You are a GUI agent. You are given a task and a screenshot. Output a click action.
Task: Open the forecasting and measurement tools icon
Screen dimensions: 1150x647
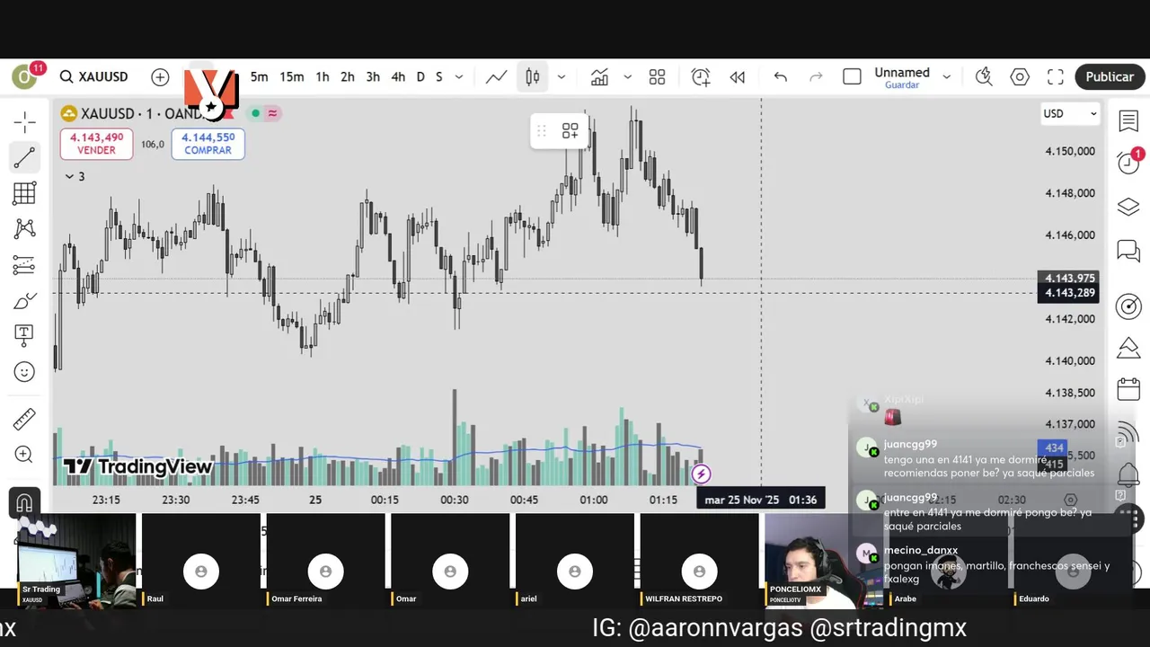(x=24, y=265)
